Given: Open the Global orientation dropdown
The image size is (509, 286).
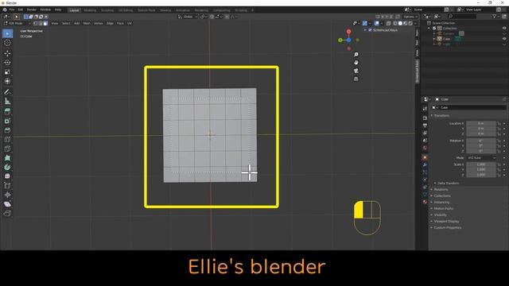Looking at the screenshot, I should 188,17.
